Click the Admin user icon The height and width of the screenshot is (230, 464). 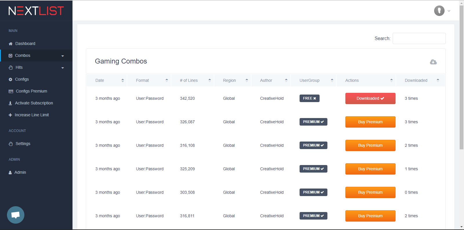10,173
